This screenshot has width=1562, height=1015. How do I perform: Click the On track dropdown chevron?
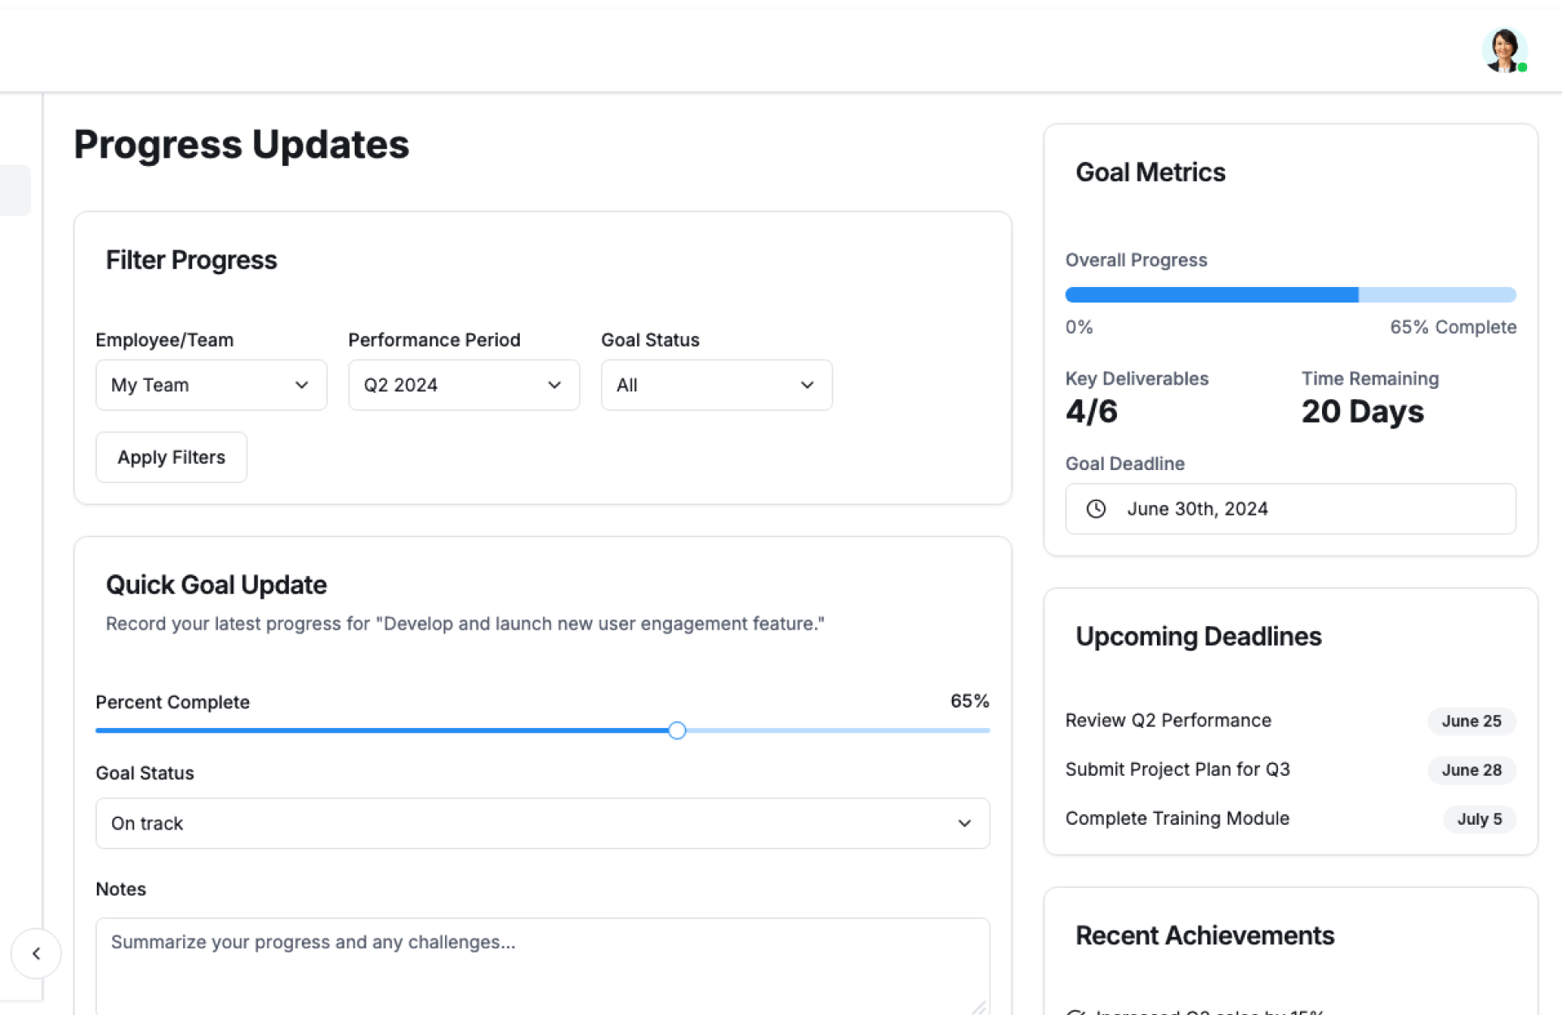point(964,823)
